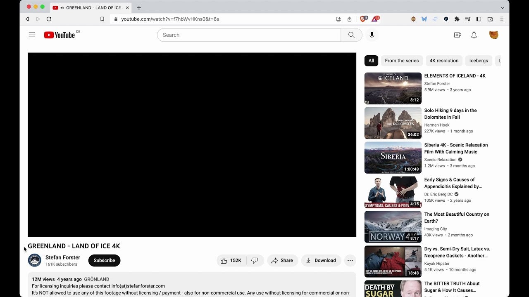This screenshot has height=297, width=529.
Task: Open the extensions puzzle piece menu
Action: coord(457,19)
